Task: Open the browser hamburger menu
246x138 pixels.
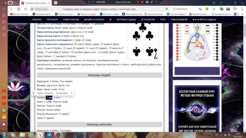Action: (x=221, y=3)
